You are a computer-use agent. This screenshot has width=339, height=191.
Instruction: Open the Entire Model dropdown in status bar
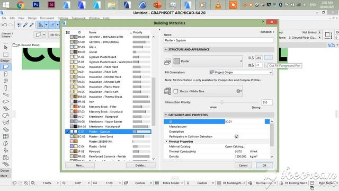182,183
